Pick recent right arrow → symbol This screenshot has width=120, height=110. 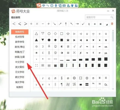pyautogui.click(x=77, y=24)
